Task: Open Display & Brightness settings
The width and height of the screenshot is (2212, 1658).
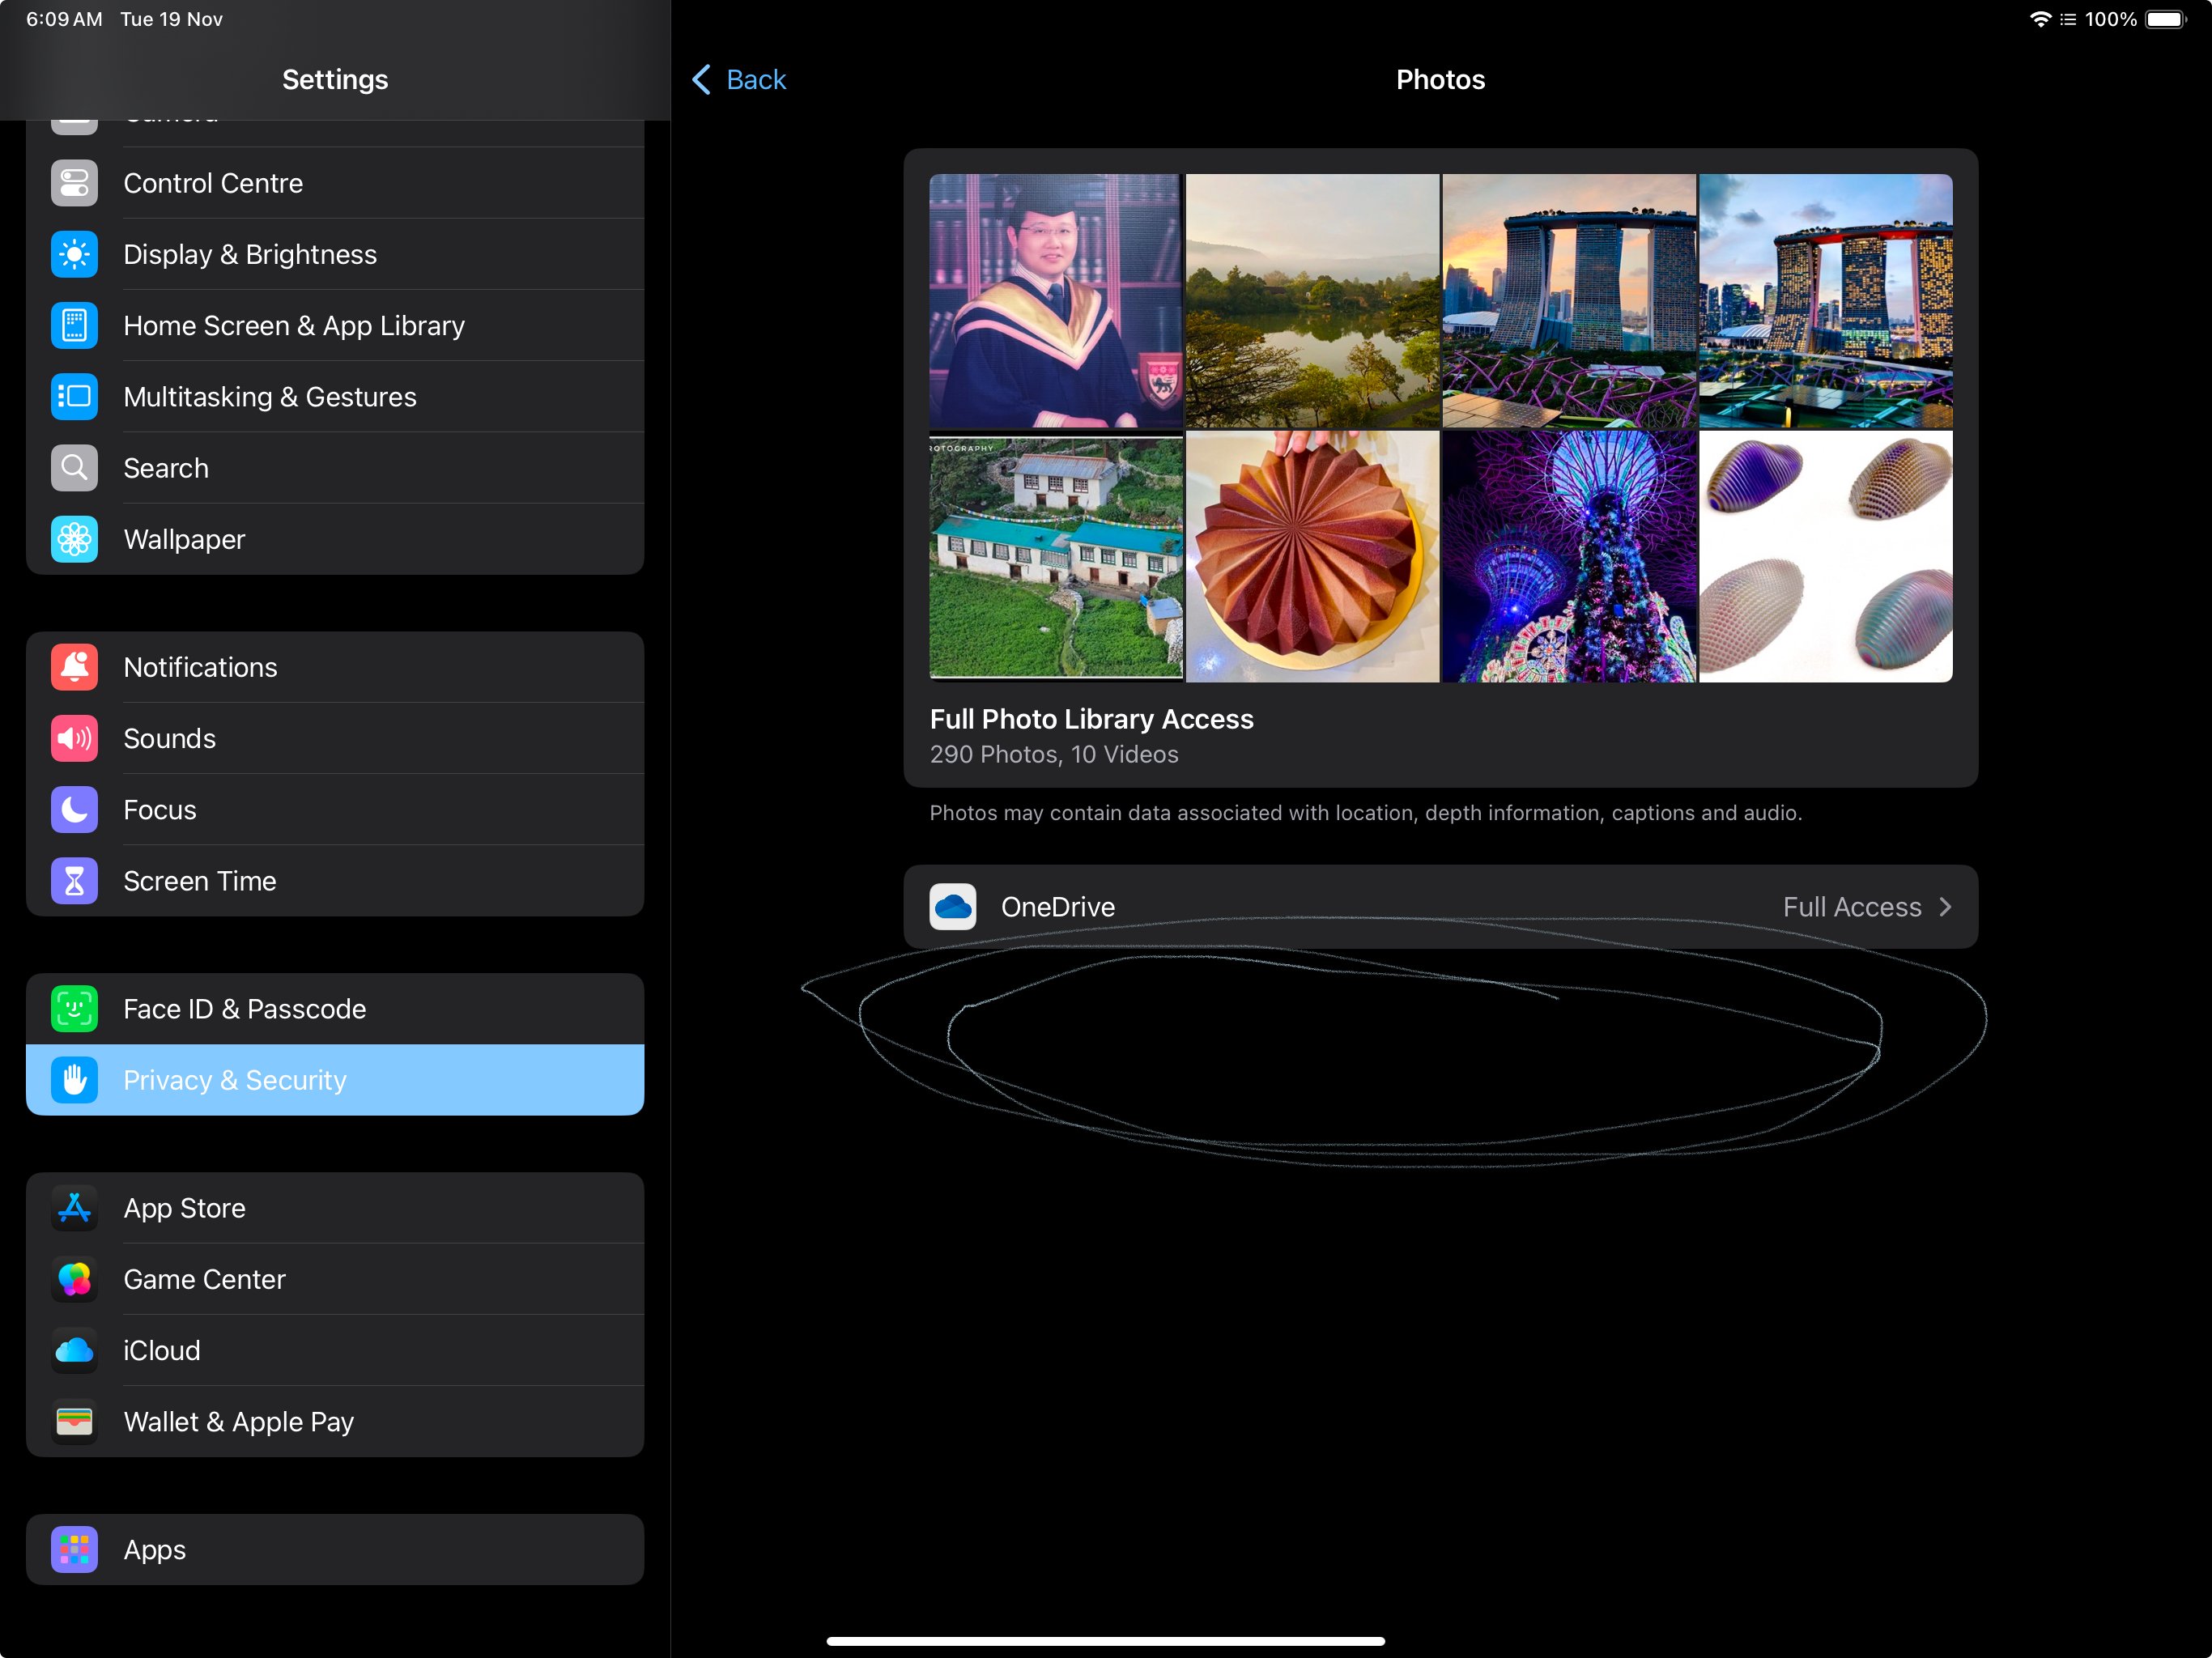Action: pyautogui.click(x=335, y=255)
